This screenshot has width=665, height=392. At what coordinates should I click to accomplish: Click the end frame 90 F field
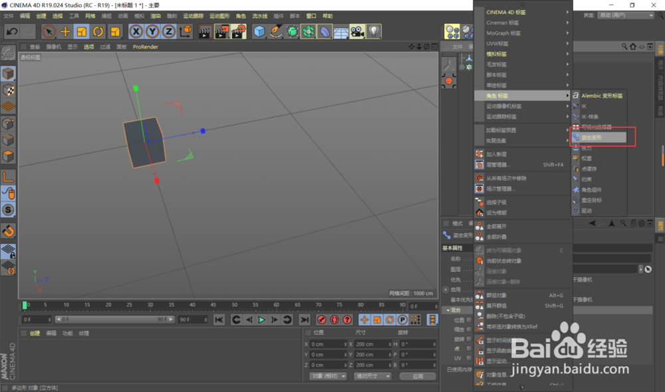193,320
